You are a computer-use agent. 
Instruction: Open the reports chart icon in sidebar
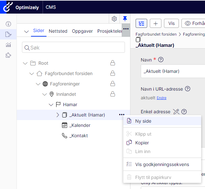coord(8,45)
